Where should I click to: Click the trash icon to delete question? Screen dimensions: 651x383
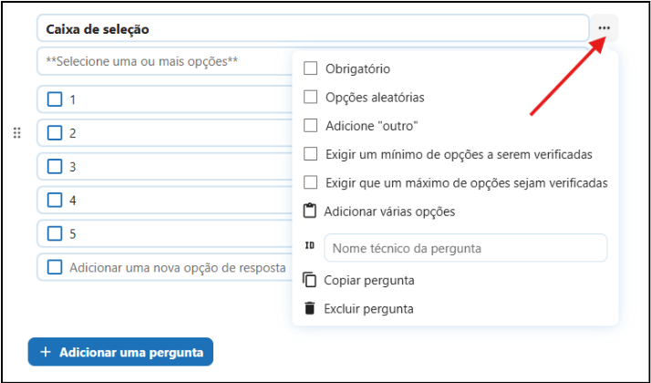coord(310,309)
